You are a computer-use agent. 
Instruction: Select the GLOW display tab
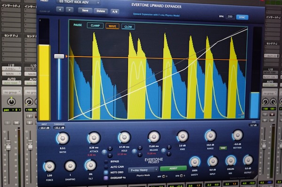[128, 27]
